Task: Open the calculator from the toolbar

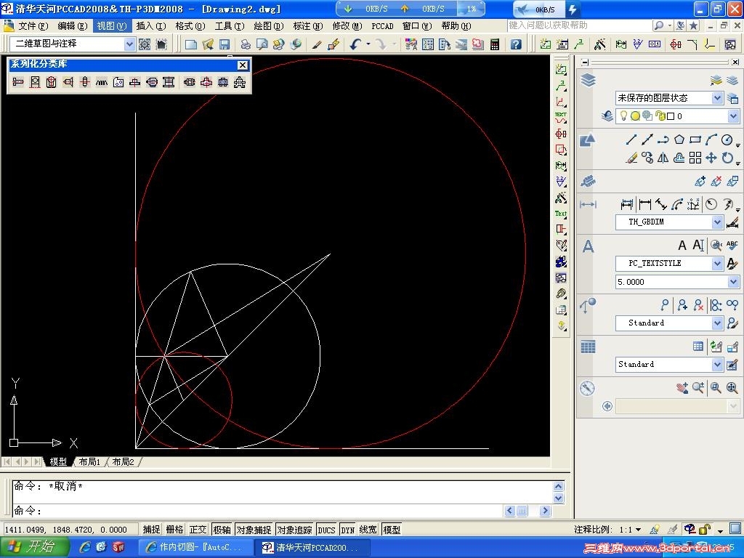Action: click(x=495, y=44)
